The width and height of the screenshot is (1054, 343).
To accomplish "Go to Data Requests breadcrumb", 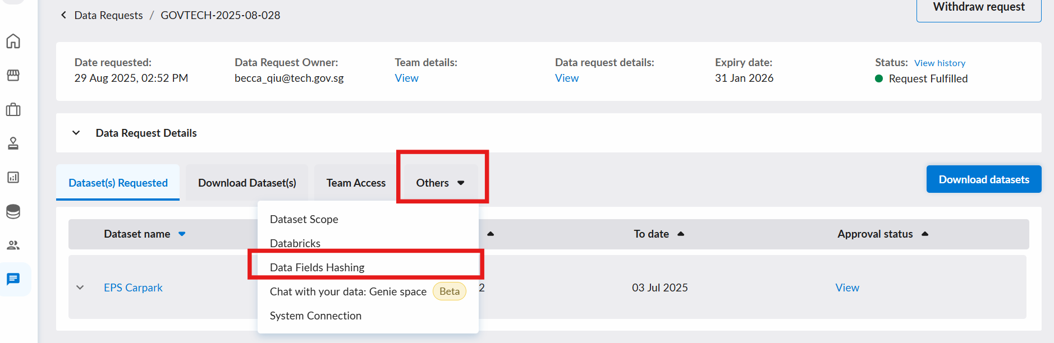I will point(108,15).
